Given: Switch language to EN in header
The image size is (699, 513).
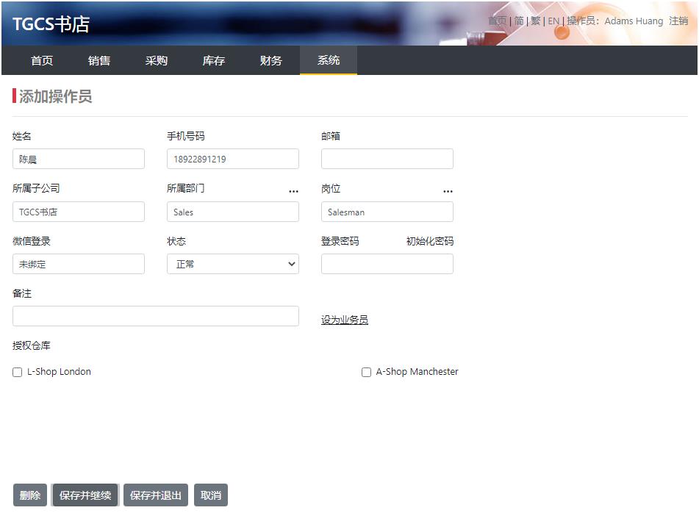Looking at the screenshot, I should pyautogui.click(x=553, y=21).
